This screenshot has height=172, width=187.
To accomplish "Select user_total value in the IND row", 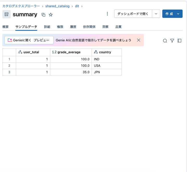I will [x=33, y=59].
